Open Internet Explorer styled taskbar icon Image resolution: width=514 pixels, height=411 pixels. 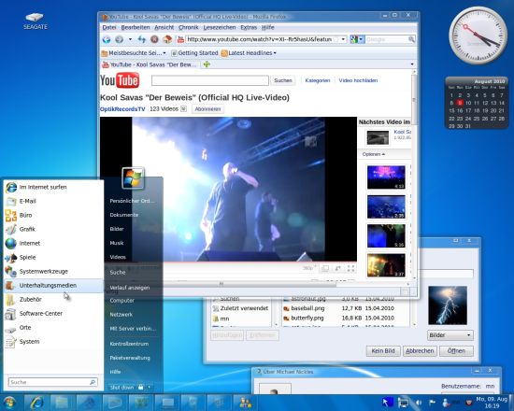(x=36, y=403)
